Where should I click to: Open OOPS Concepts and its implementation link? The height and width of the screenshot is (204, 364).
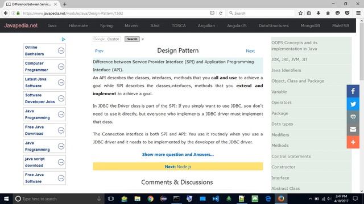pos(295,46)
